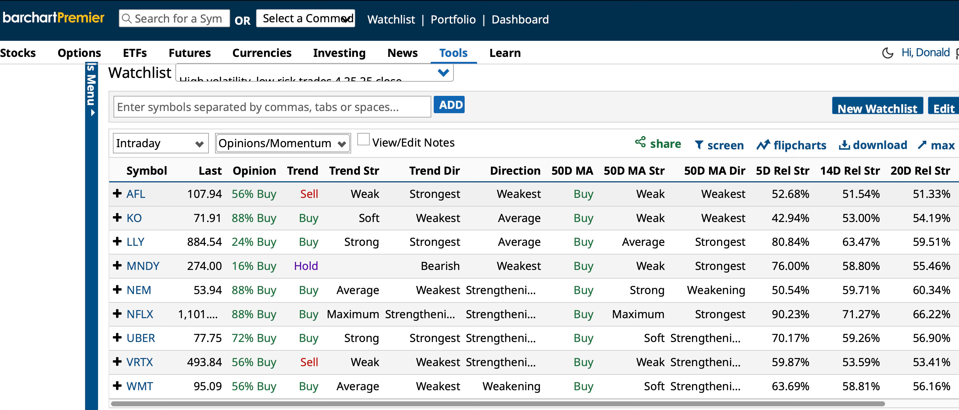The width and height of the screenshot is (959, 410).
Task: Open flipcharts chart icon
Action: click(x=763, y=145)
